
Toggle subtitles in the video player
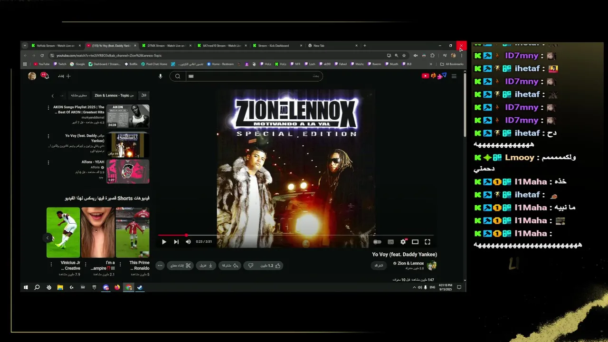[390, 242]
